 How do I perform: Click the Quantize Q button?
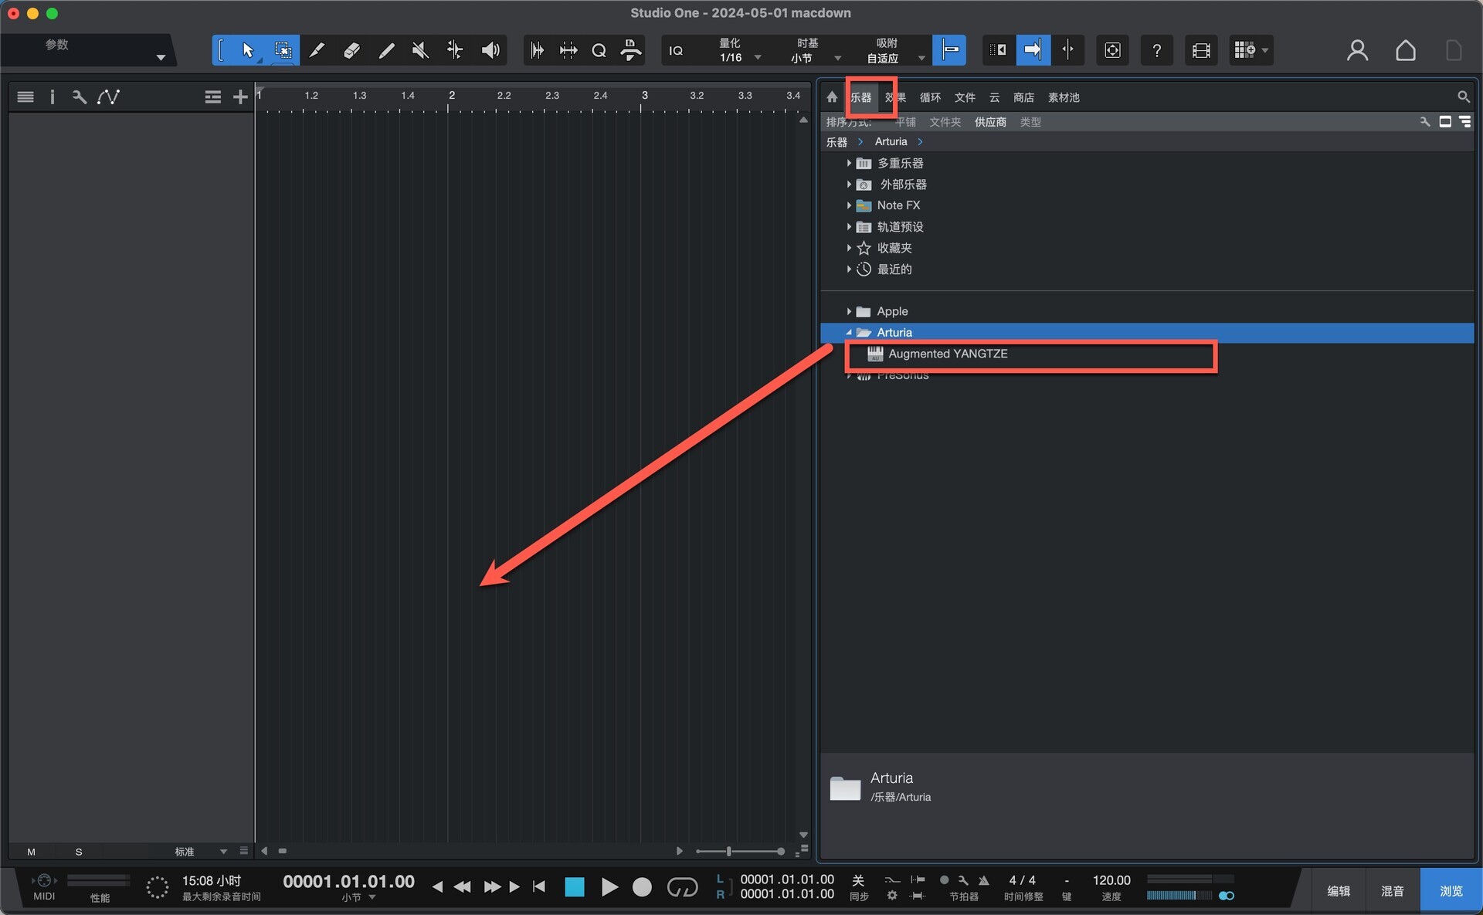(599, 50)
